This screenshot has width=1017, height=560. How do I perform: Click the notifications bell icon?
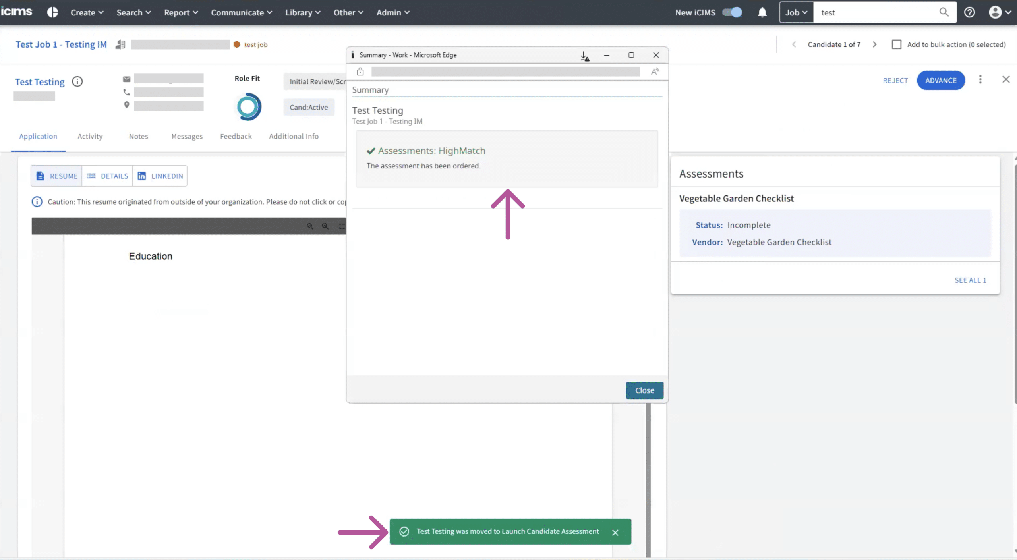[x=762, y=13]
